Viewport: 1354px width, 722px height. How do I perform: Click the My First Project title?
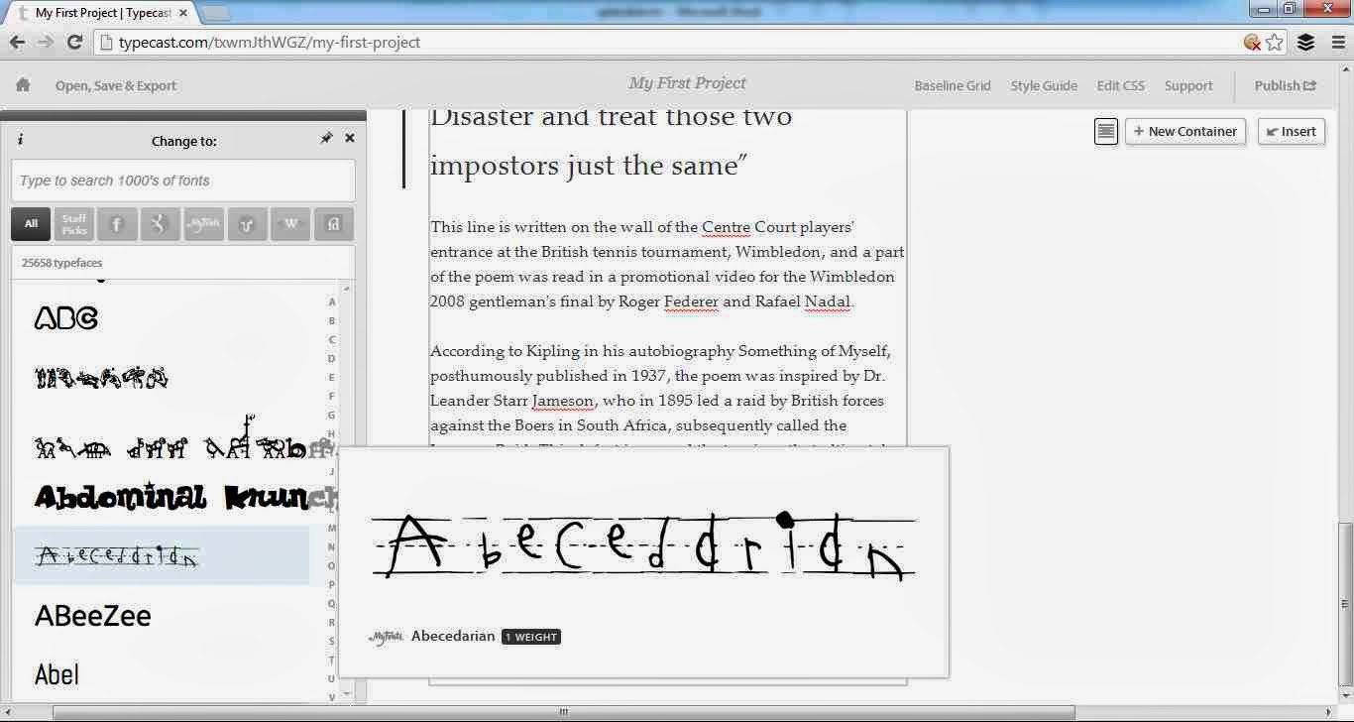(687, 83)
